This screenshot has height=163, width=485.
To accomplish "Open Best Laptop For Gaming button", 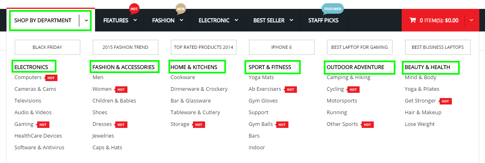I will 360,47.
